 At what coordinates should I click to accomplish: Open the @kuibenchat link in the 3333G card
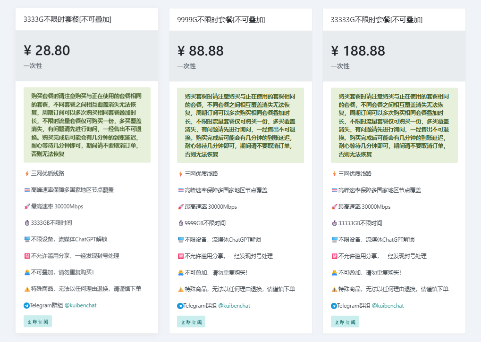(x=80, y=305)
